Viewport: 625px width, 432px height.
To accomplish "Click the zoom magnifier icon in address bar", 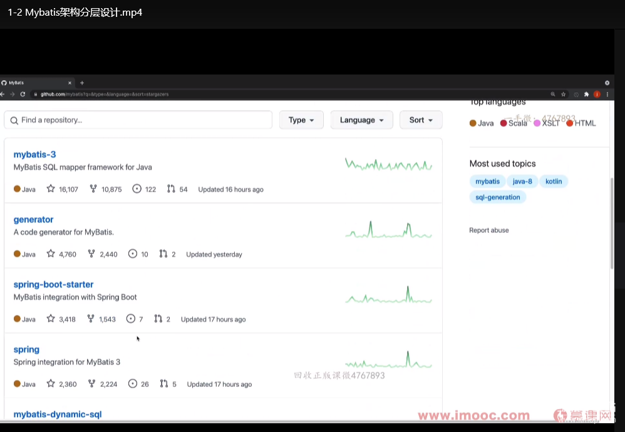I will [553, 95].
